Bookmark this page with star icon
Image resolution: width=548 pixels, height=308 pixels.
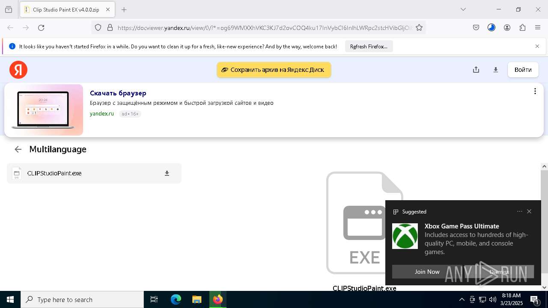coord(419,27)
